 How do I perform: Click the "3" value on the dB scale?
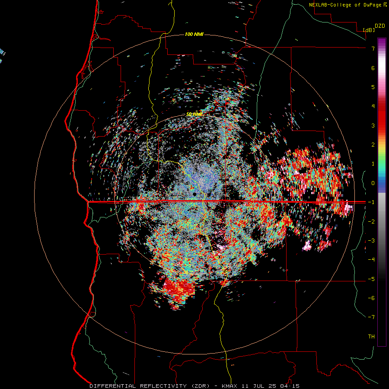click(x=373, y=125)
